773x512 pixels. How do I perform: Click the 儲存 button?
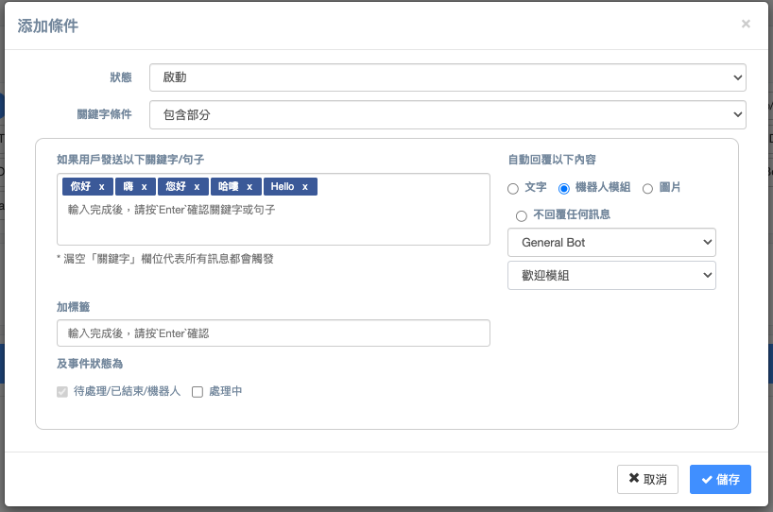click(720, 480)
